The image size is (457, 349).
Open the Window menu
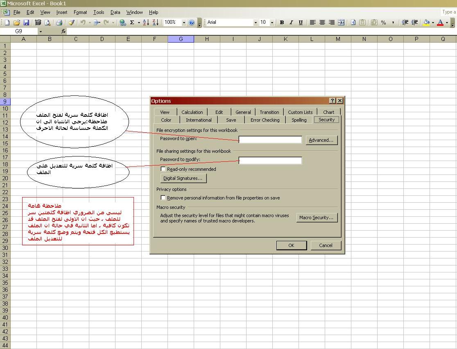coord(134,12)
